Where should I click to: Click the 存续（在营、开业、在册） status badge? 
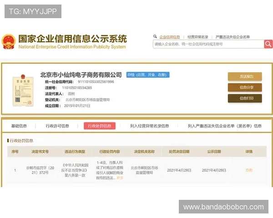click(148, 75)
